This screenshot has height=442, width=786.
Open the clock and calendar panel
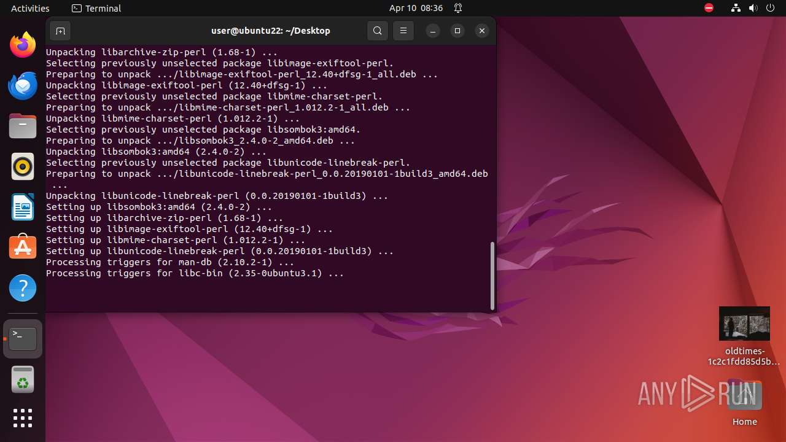416,8
